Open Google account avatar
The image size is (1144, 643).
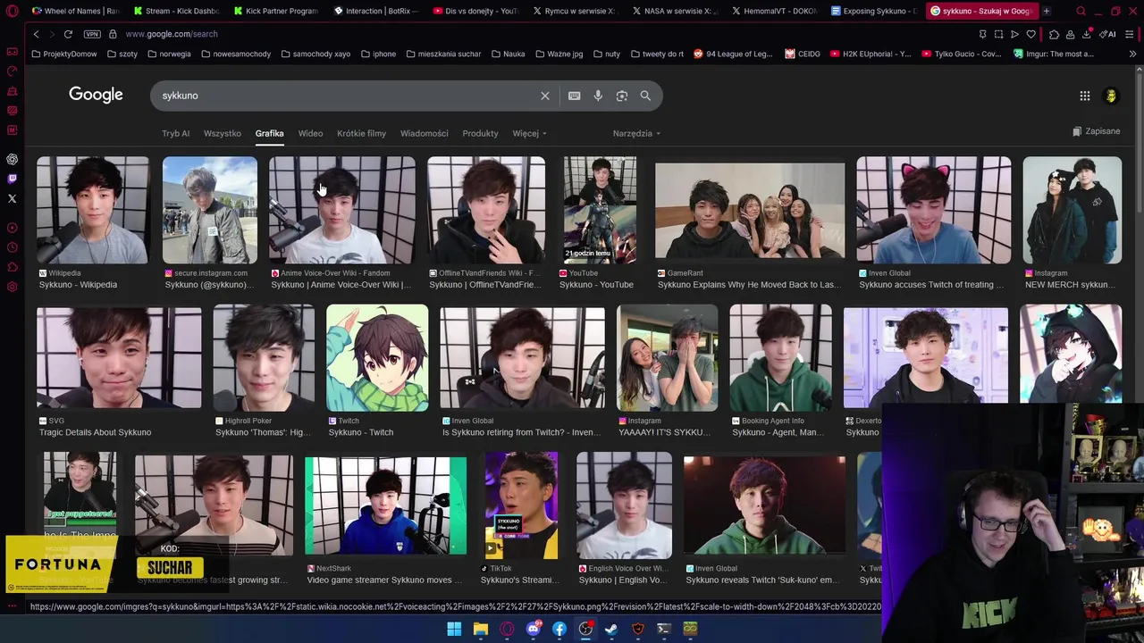(x=1111, y=96)
